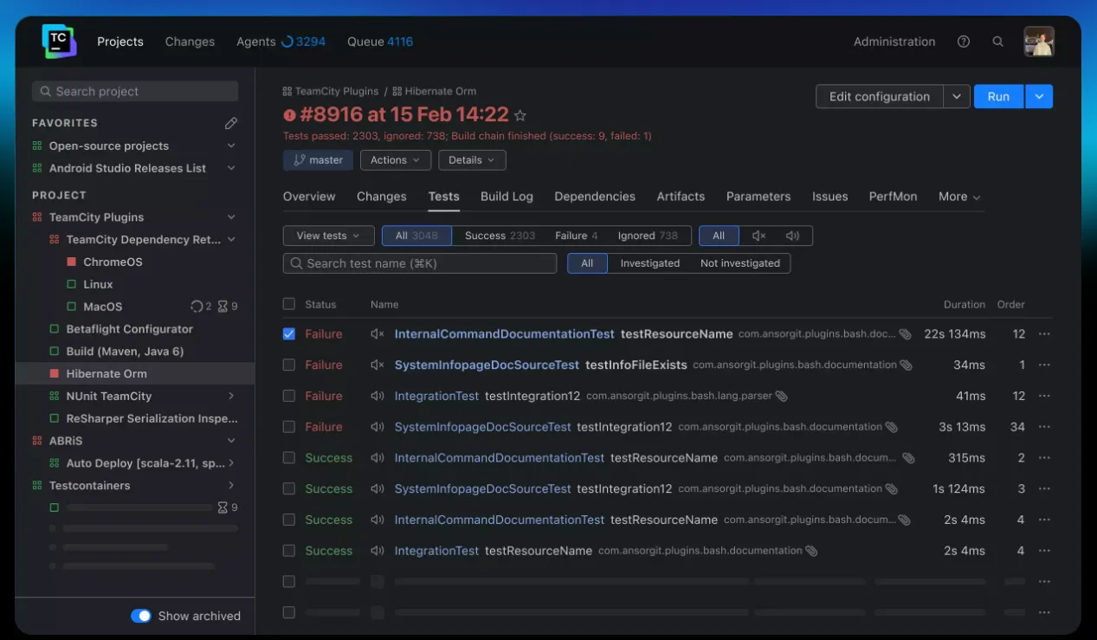
Task: Toggle the select-all checkbox in table header
Action: (x=289, y=304)
